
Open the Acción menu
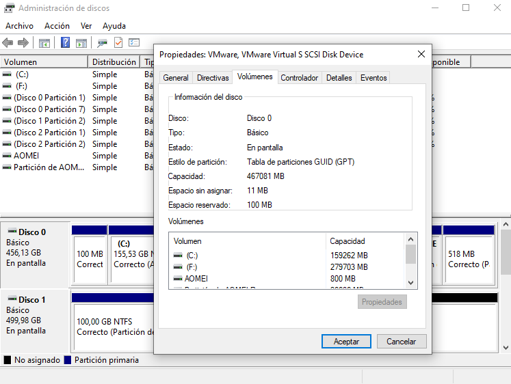tap(57, 26)
